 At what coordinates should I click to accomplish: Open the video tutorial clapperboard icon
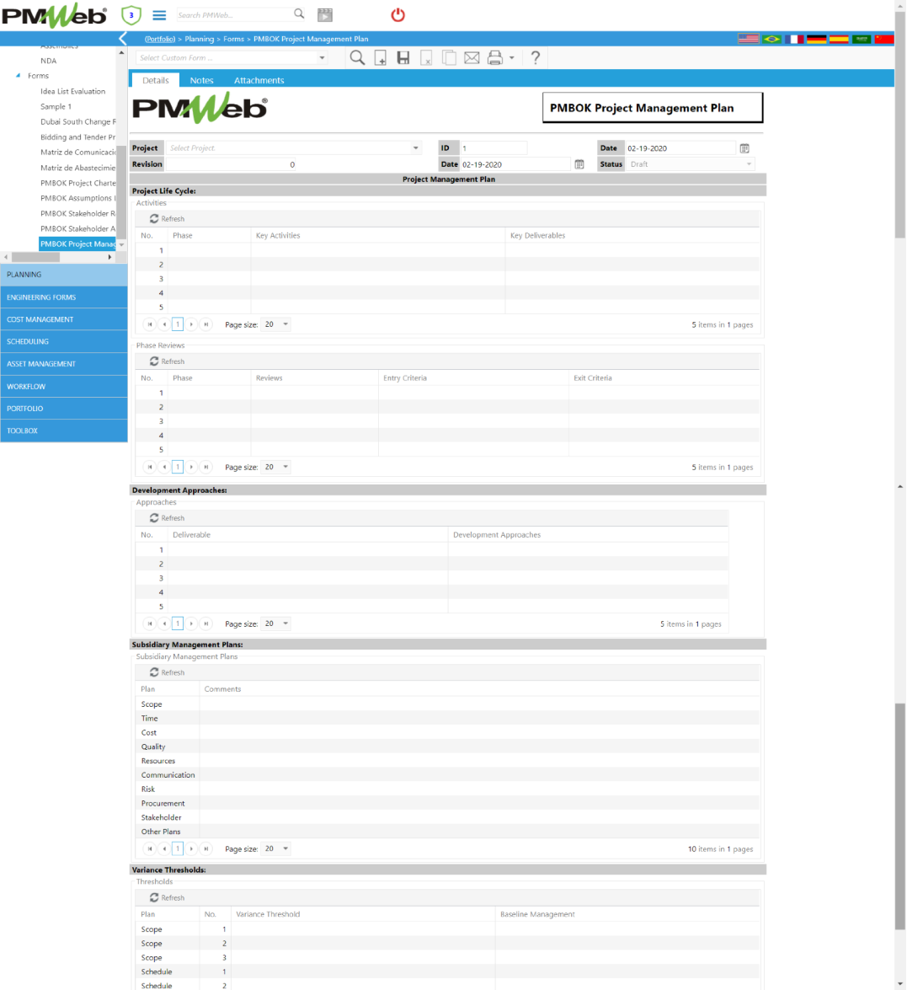click(x=324, y=14)
